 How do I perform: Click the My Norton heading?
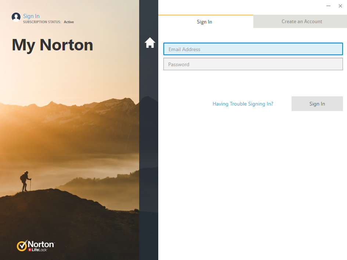(53, 45)
